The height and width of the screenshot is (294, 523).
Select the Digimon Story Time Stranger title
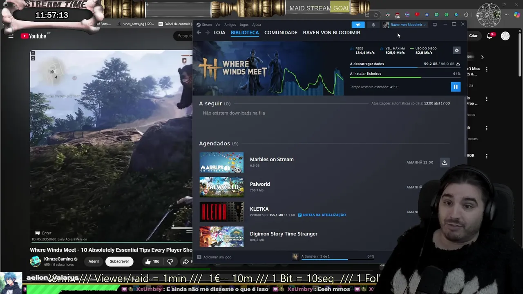tap(284, 234)
